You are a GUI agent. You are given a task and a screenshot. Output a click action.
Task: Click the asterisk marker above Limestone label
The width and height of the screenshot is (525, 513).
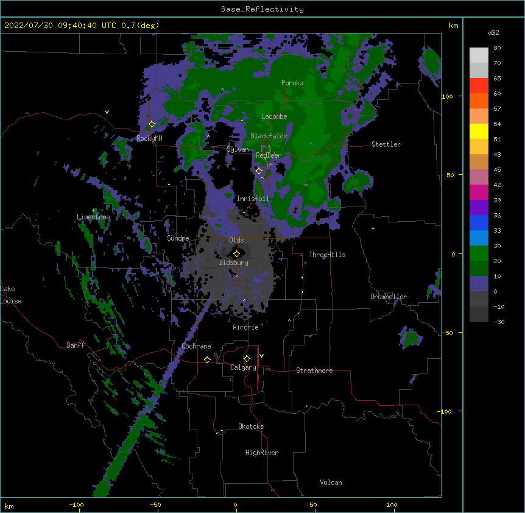point(94,211)
